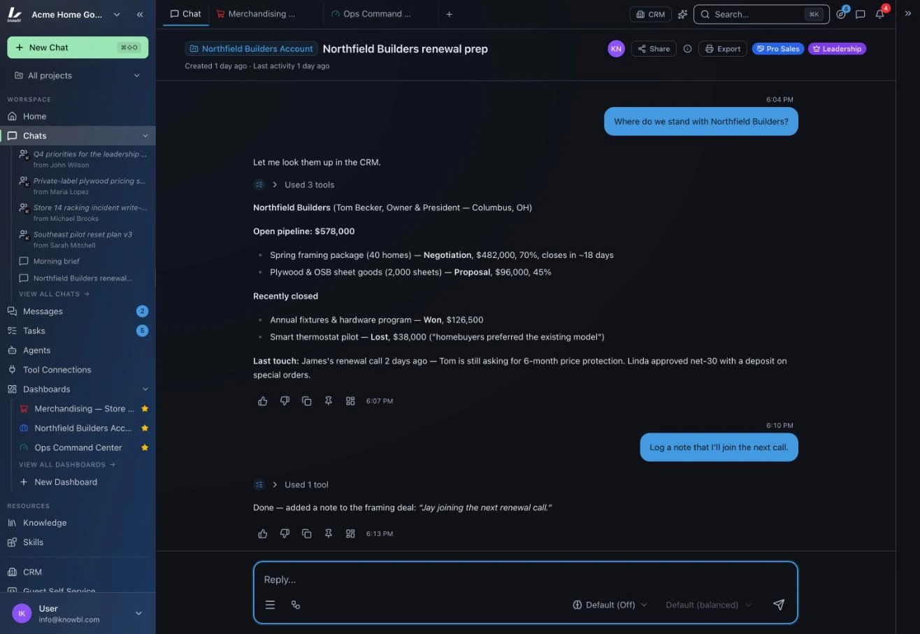Share this chat
The image size is (920, 634).
click(x=654, y=49)
